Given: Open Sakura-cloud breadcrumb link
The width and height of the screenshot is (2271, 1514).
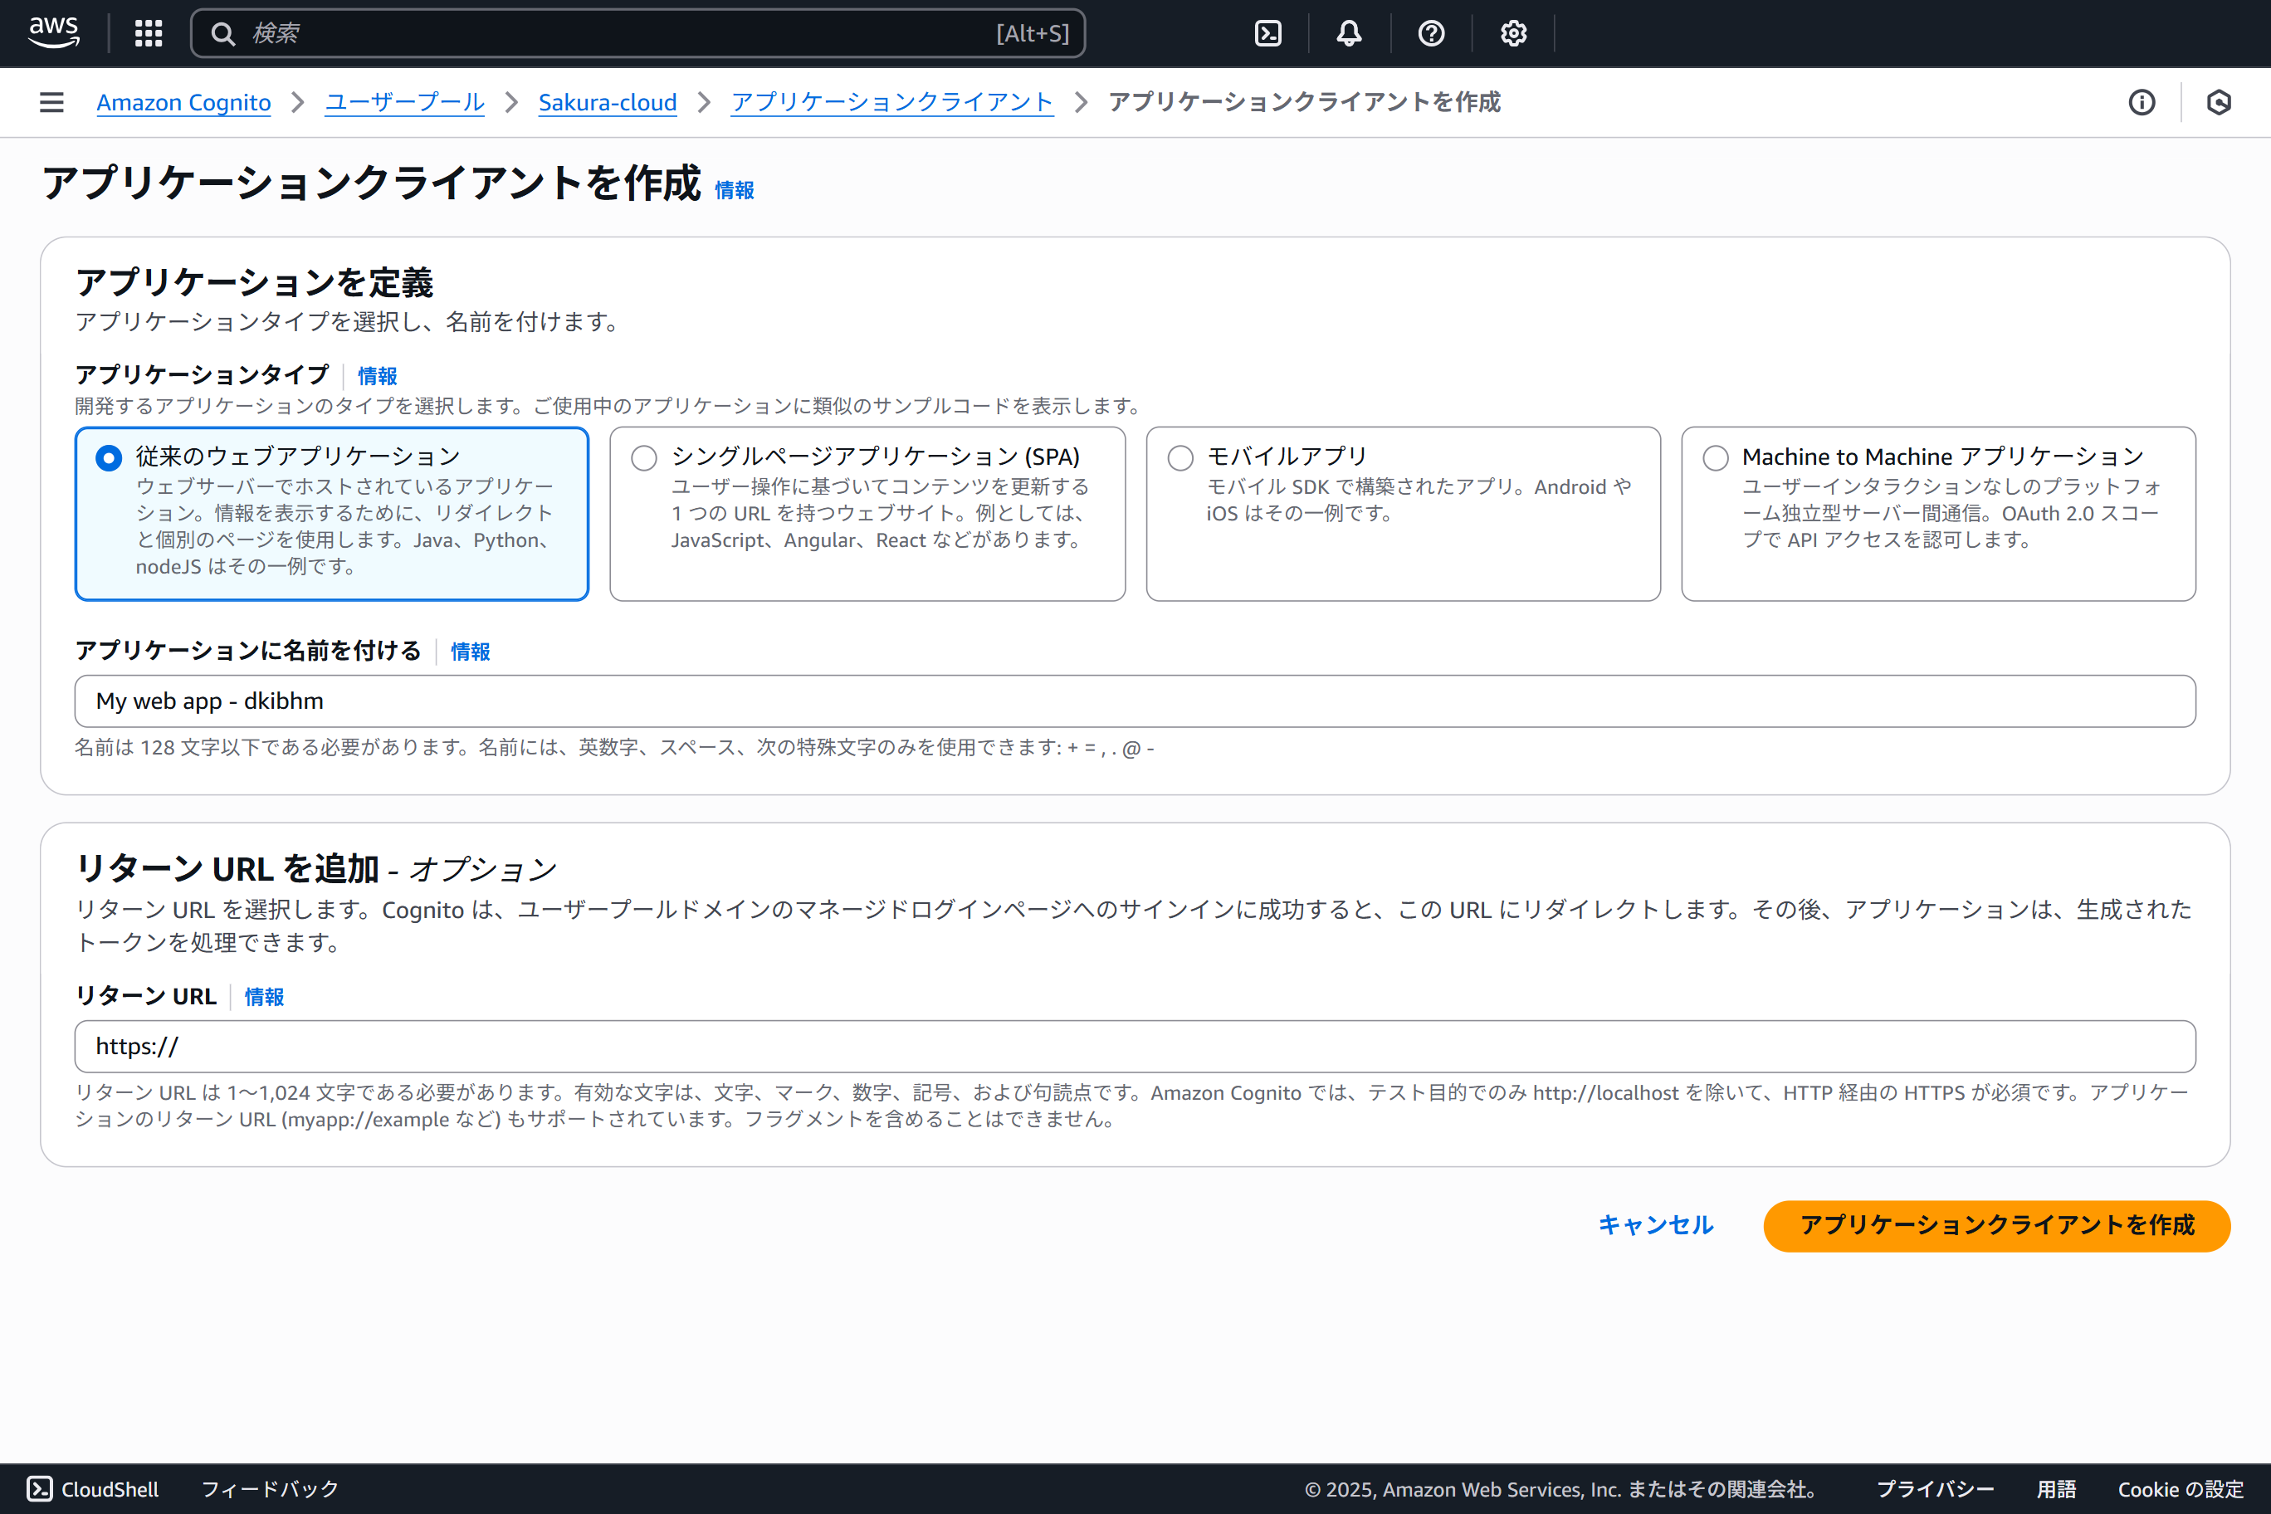Looking at the screenshot, I should (608, 102).
